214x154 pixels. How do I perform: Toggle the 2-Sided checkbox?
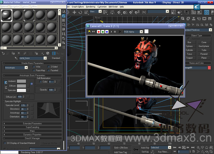(48, 67)
